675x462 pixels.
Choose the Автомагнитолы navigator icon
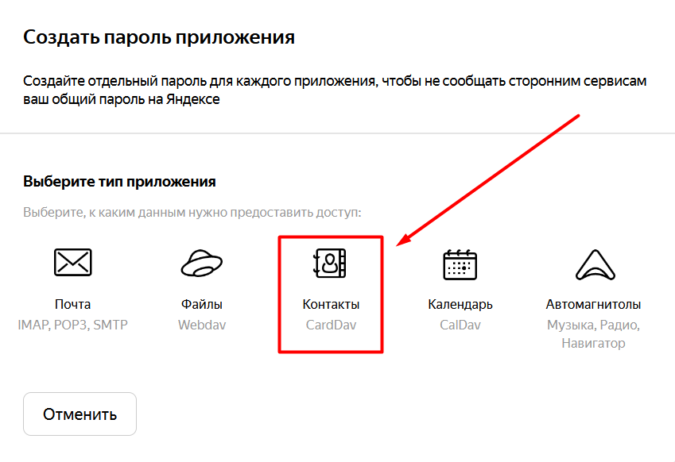pos(595,264)
